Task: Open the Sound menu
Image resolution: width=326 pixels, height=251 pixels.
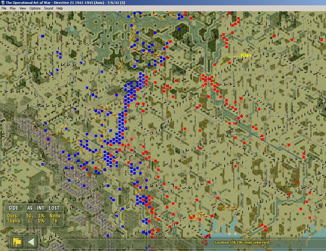Action: pyautogui.click(x=48, y=8)
